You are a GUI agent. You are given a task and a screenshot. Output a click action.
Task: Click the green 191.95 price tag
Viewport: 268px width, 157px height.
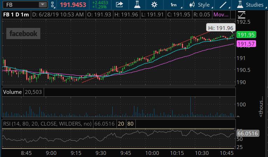[246, 35]
